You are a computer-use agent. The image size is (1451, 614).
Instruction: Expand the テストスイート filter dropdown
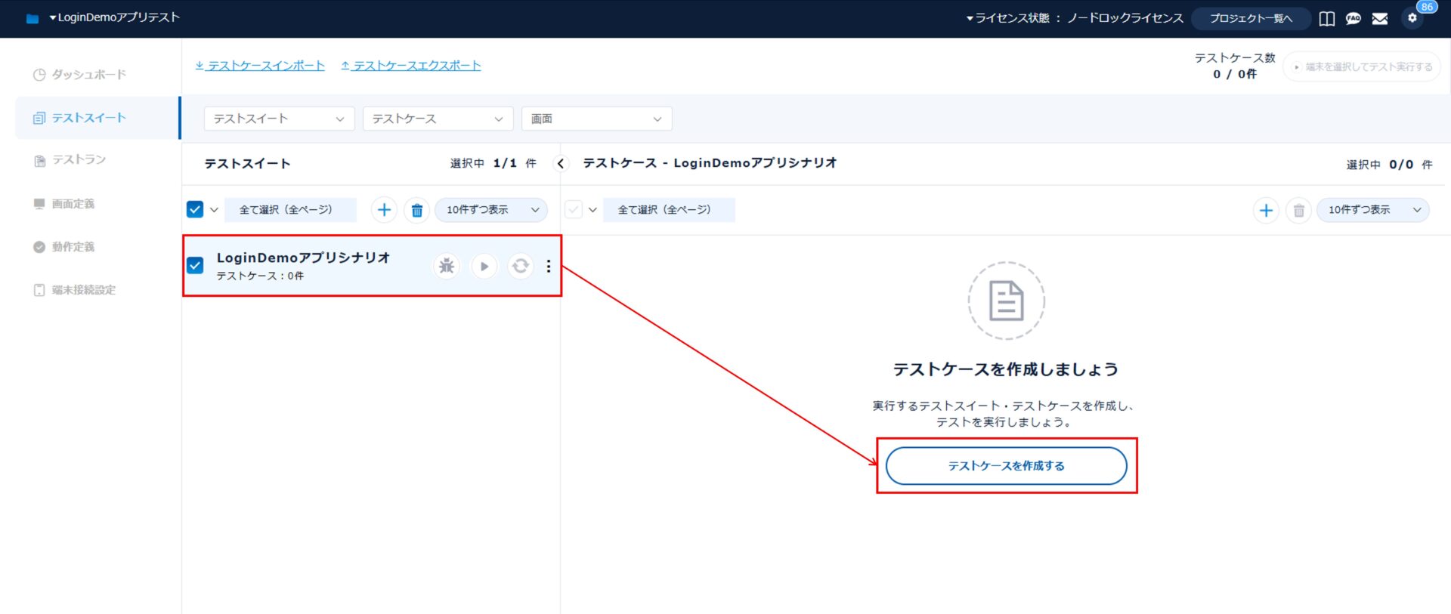coord(279,119)
